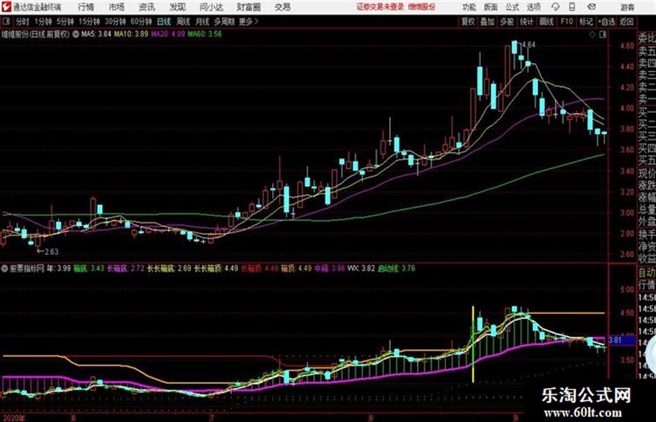Click the 4.64 high price label
The height and width of the screenshot is (422, 656).
point(528,44)
